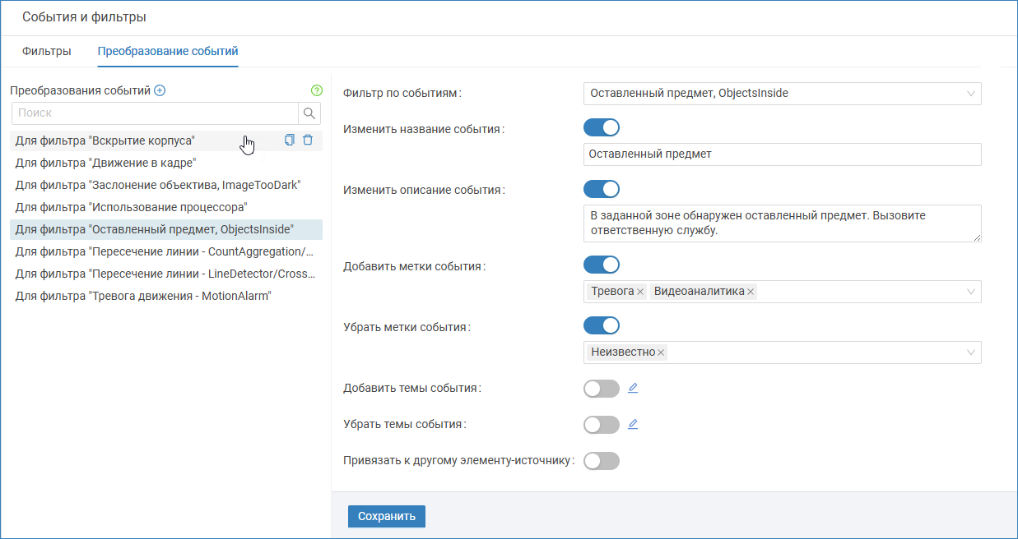This screenshot has width=1018, height=539.
Task: Click the "Сохранить" button
Action: point(387,516)
